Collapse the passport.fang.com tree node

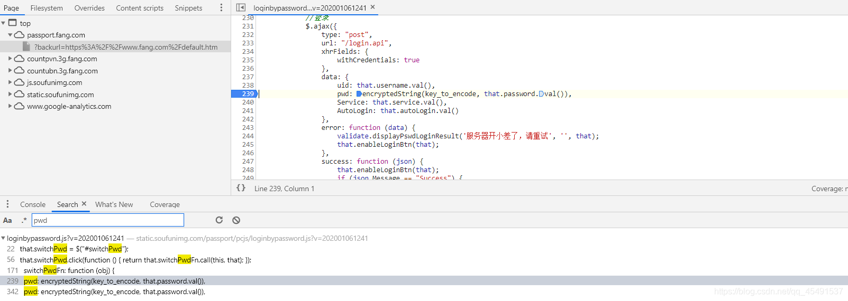tap(10, 35)
